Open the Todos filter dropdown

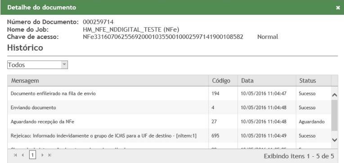[37, 64]
